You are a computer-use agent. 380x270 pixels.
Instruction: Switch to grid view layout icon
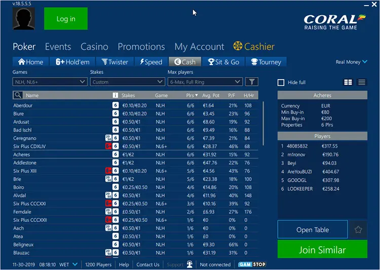348,82
